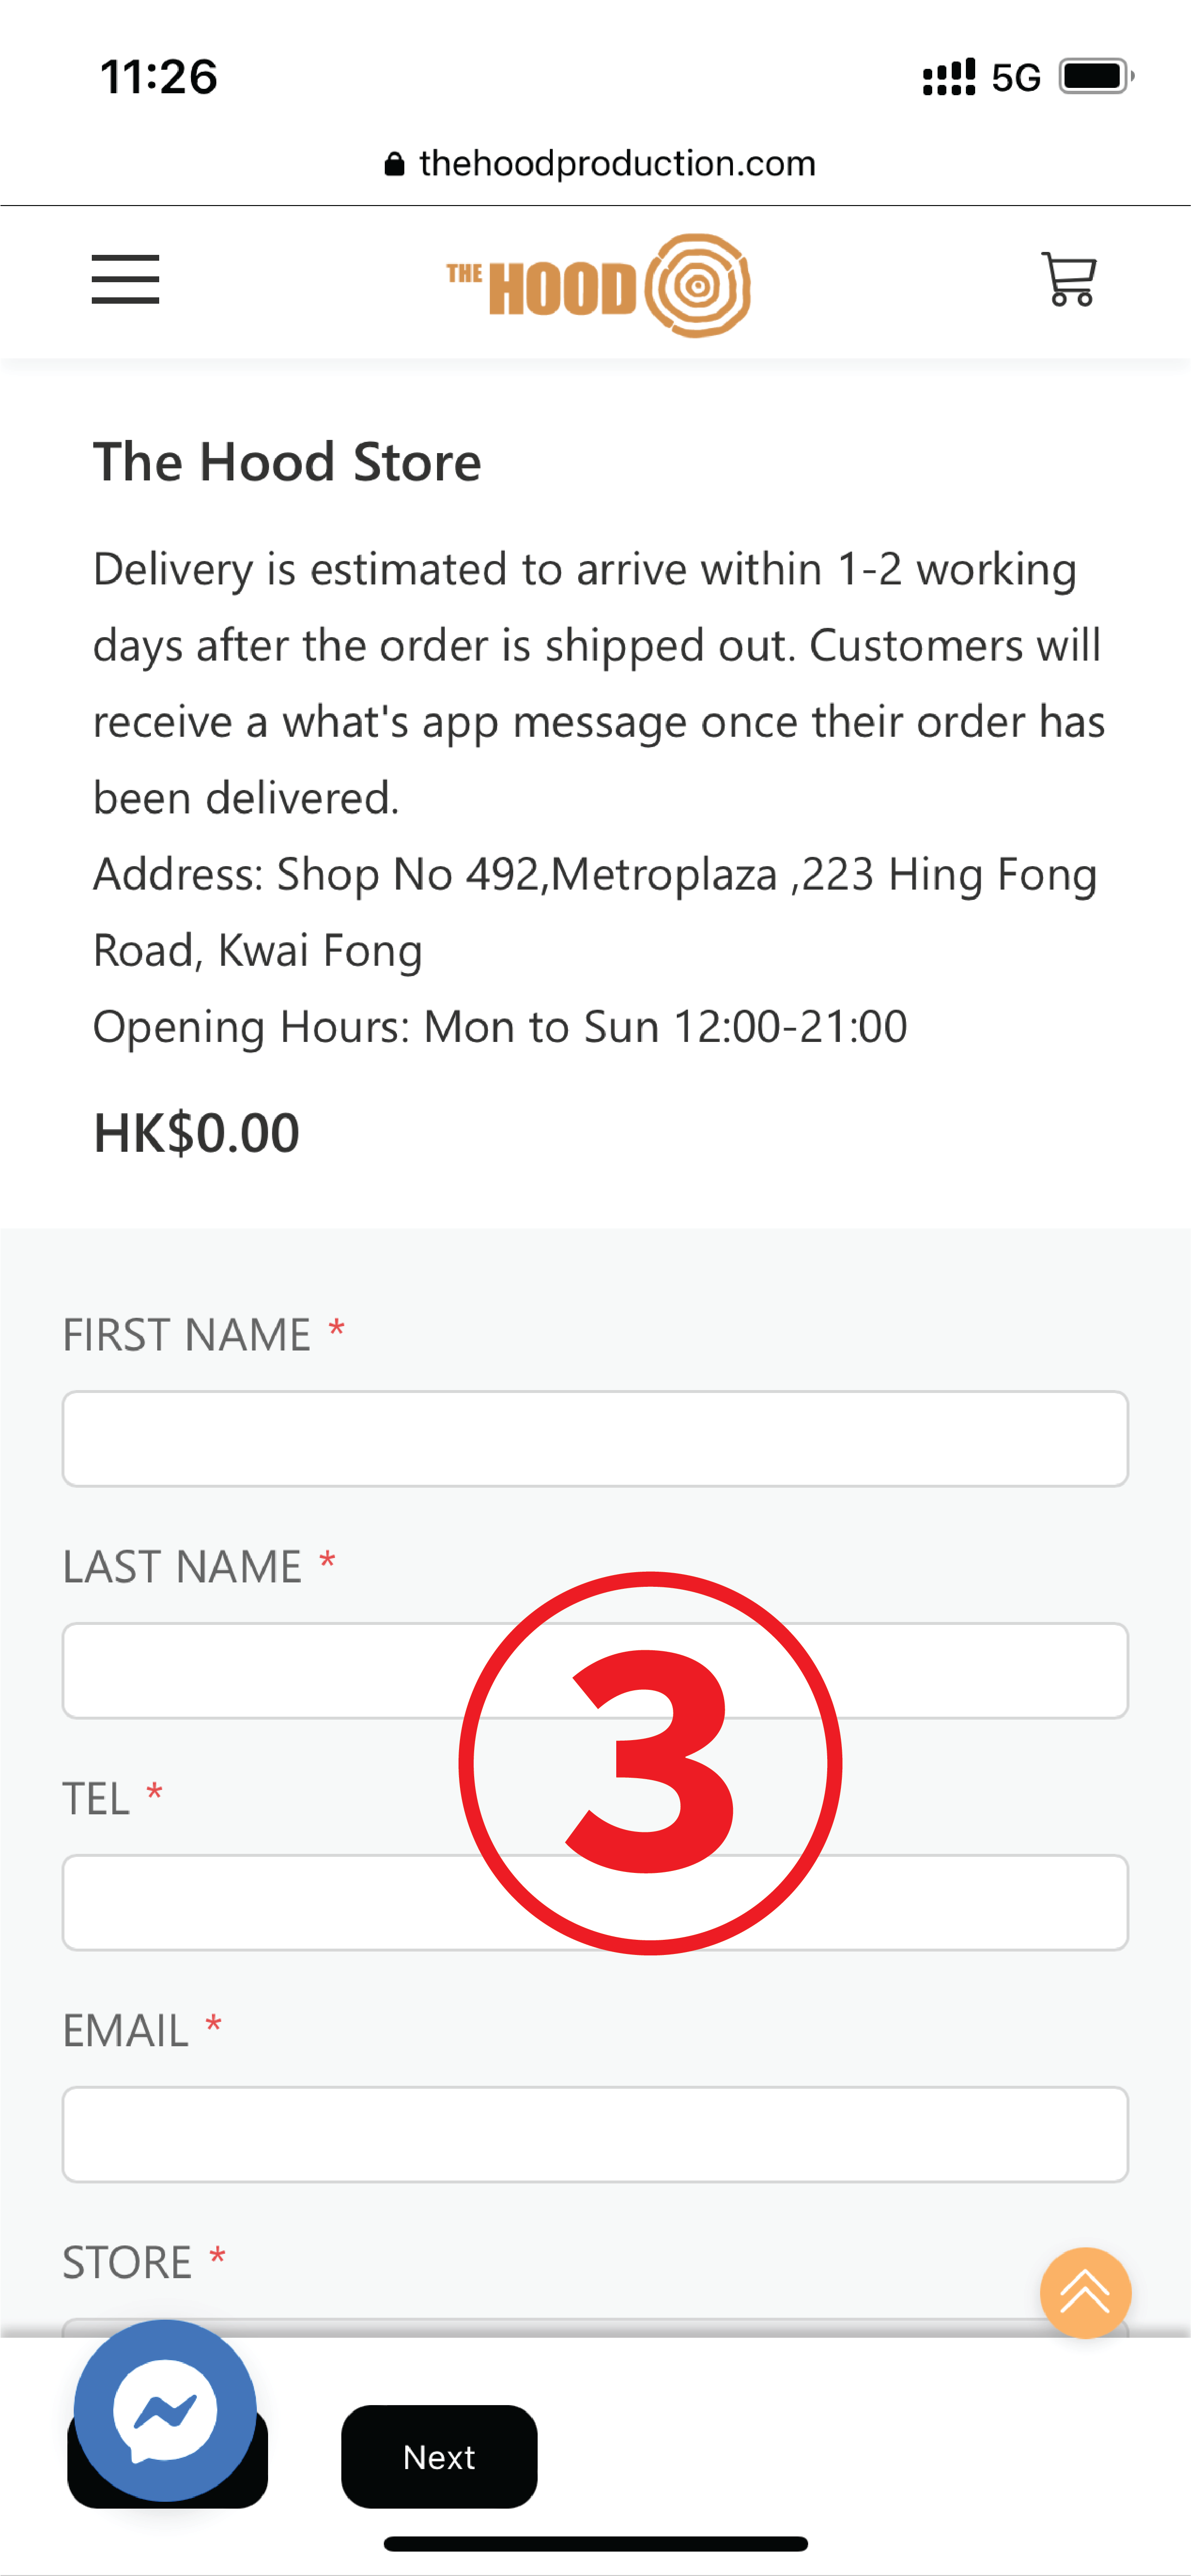This screenshot has height=2576, width=1191.
Task: Open the Messenger chat bubble
Action: coord(165,2410)
